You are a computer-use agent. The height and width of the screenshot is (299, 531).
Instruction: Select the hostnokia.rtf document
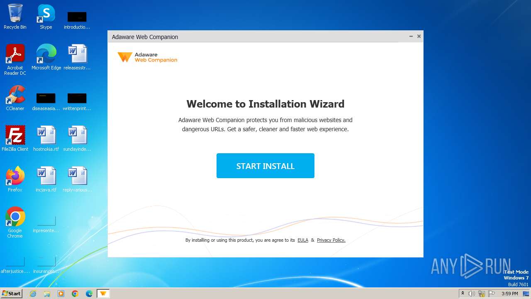pos(46,139)
